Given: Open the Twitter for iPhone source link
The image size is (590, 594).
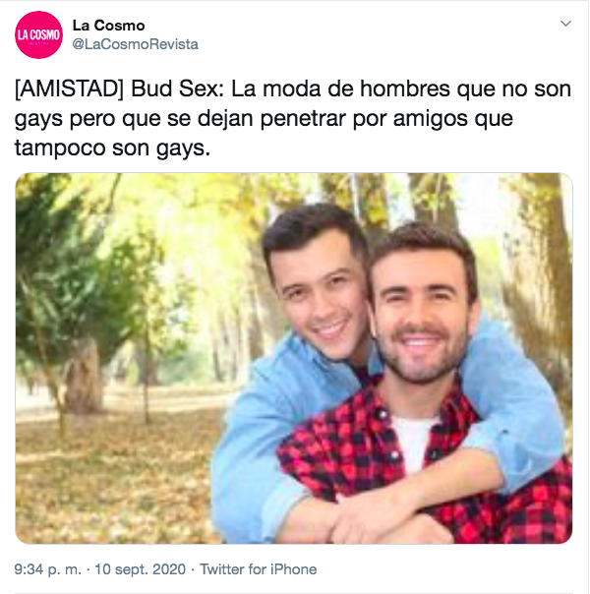Looking at the screenshot, I should coord(259,569).
